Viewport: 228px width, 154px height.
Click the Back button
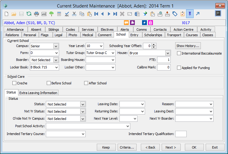[x=150, y=147]
